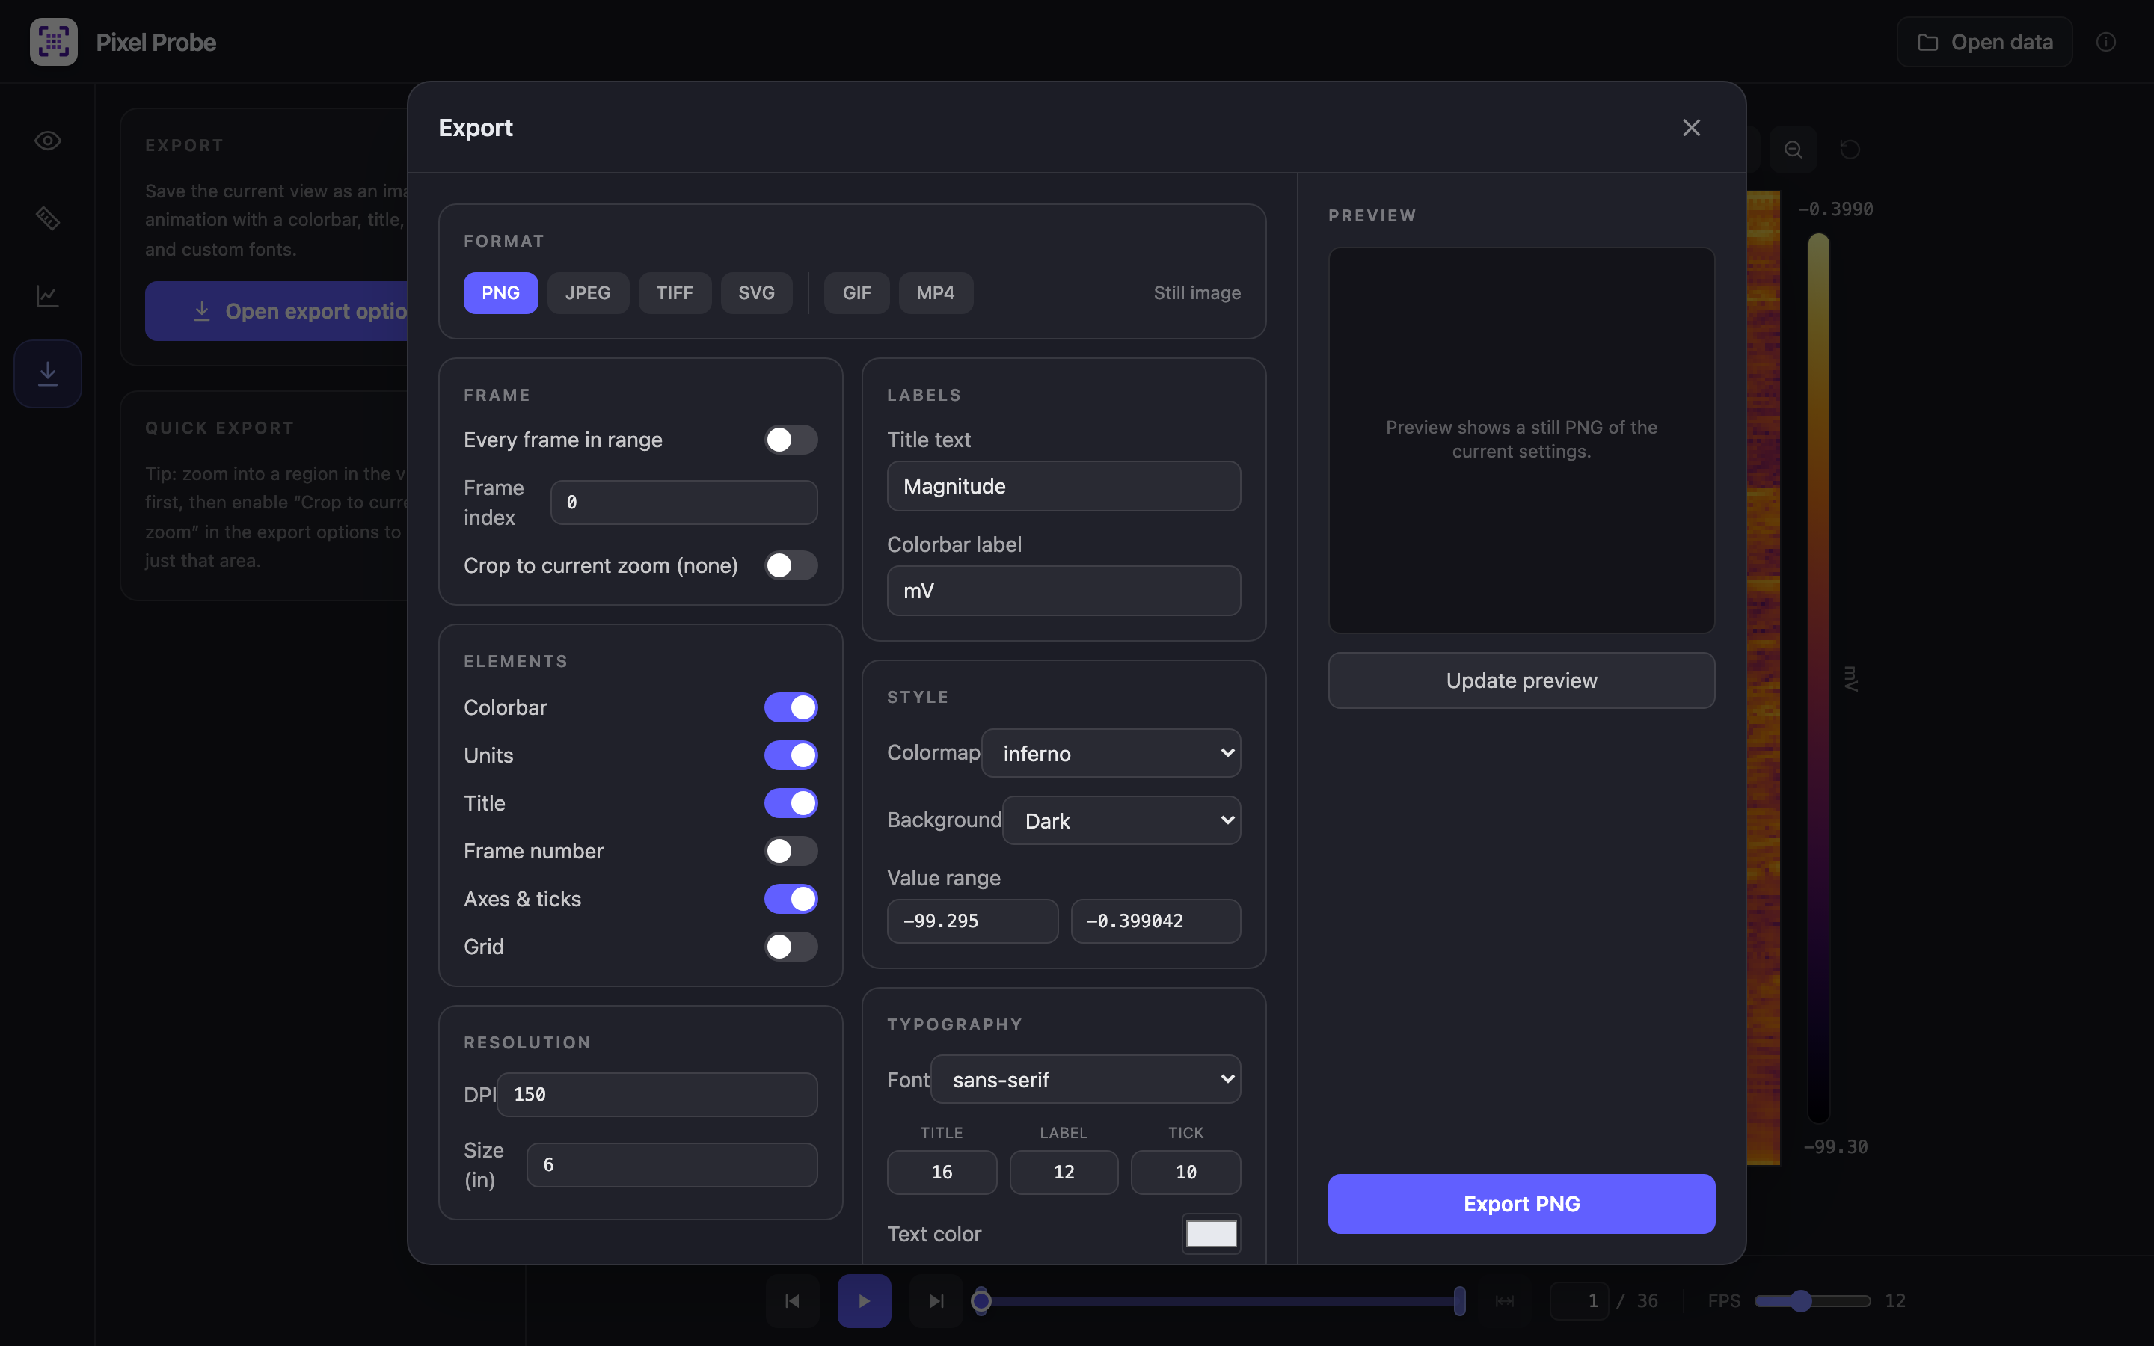
Task: Click the info icon in header
Action: tap(2106, 42)
